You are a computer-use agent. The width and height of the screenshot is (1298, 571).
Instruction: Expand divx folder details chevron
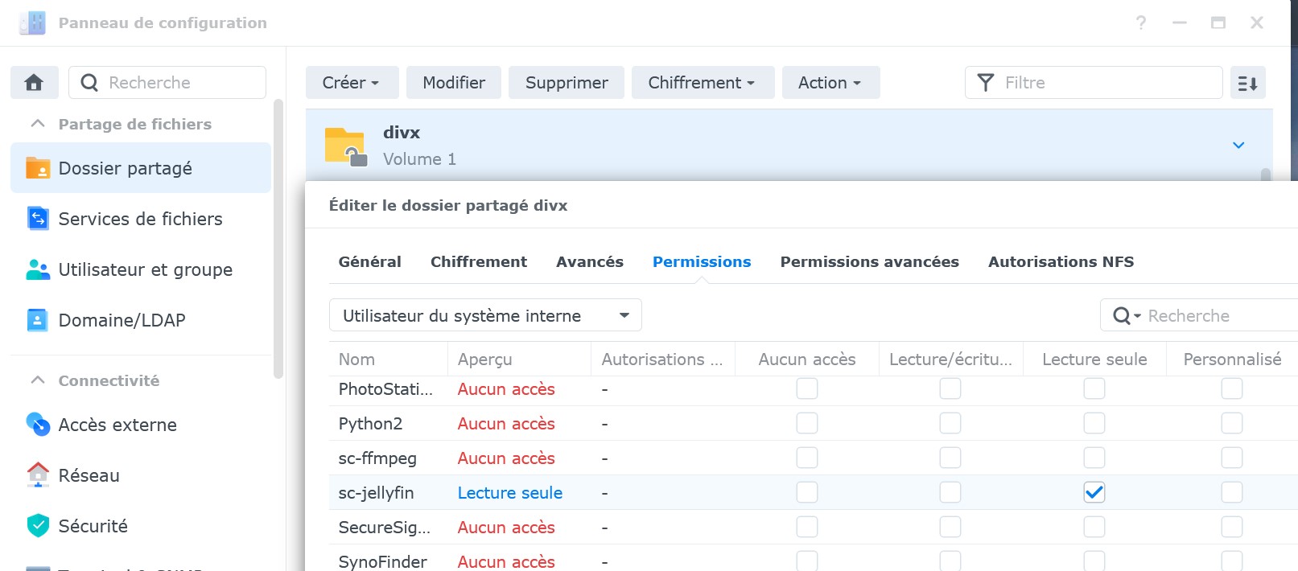click(1238, 146)
